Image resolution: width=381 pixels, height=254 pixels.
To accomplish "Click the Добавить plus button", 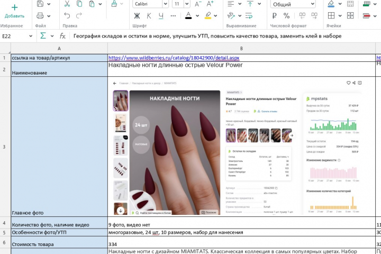I will [x=14, y=11].
